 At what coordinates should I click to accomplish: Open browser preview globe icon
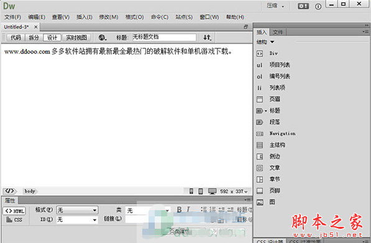point(102,37)
